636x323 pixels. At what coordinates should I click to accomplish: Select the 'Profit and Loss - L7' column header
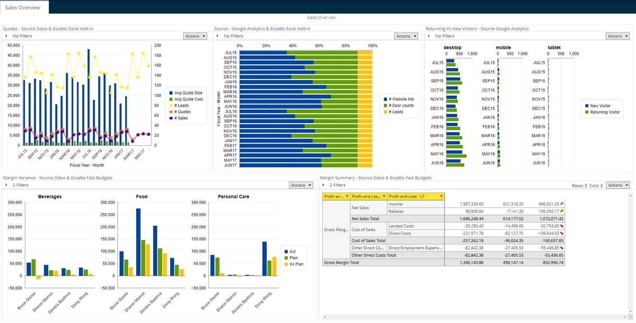pyautogui.click(x=416, y=197)
